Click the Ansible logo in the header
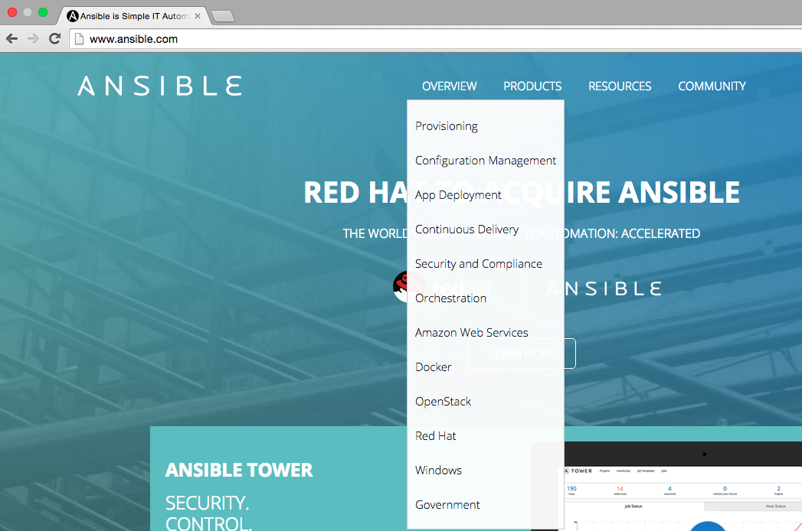This screenshot has height=531, width=802. [159, 86]
